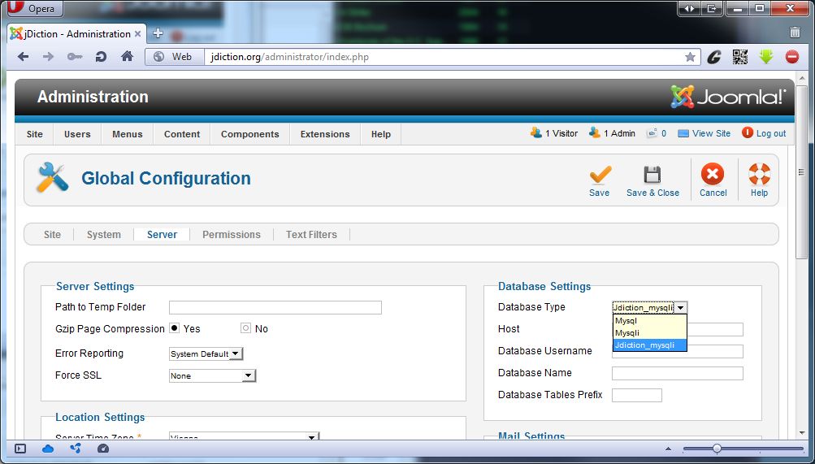Click the zoom slider in status bar

coord(717,449)
